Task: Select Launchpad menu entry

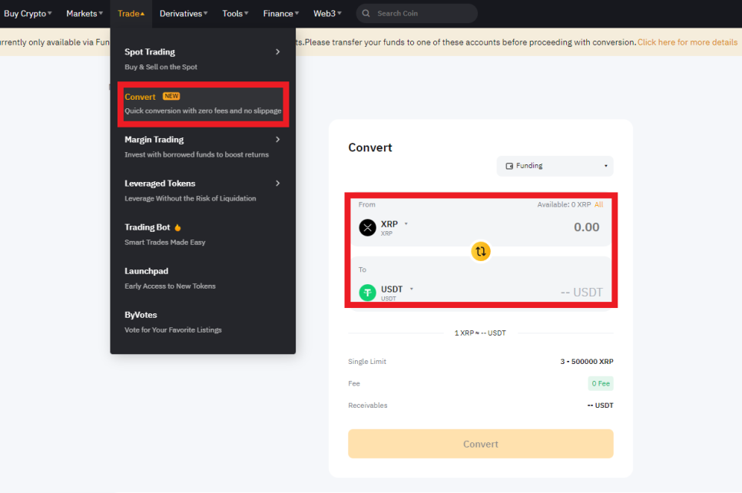Action: point(203,278)
